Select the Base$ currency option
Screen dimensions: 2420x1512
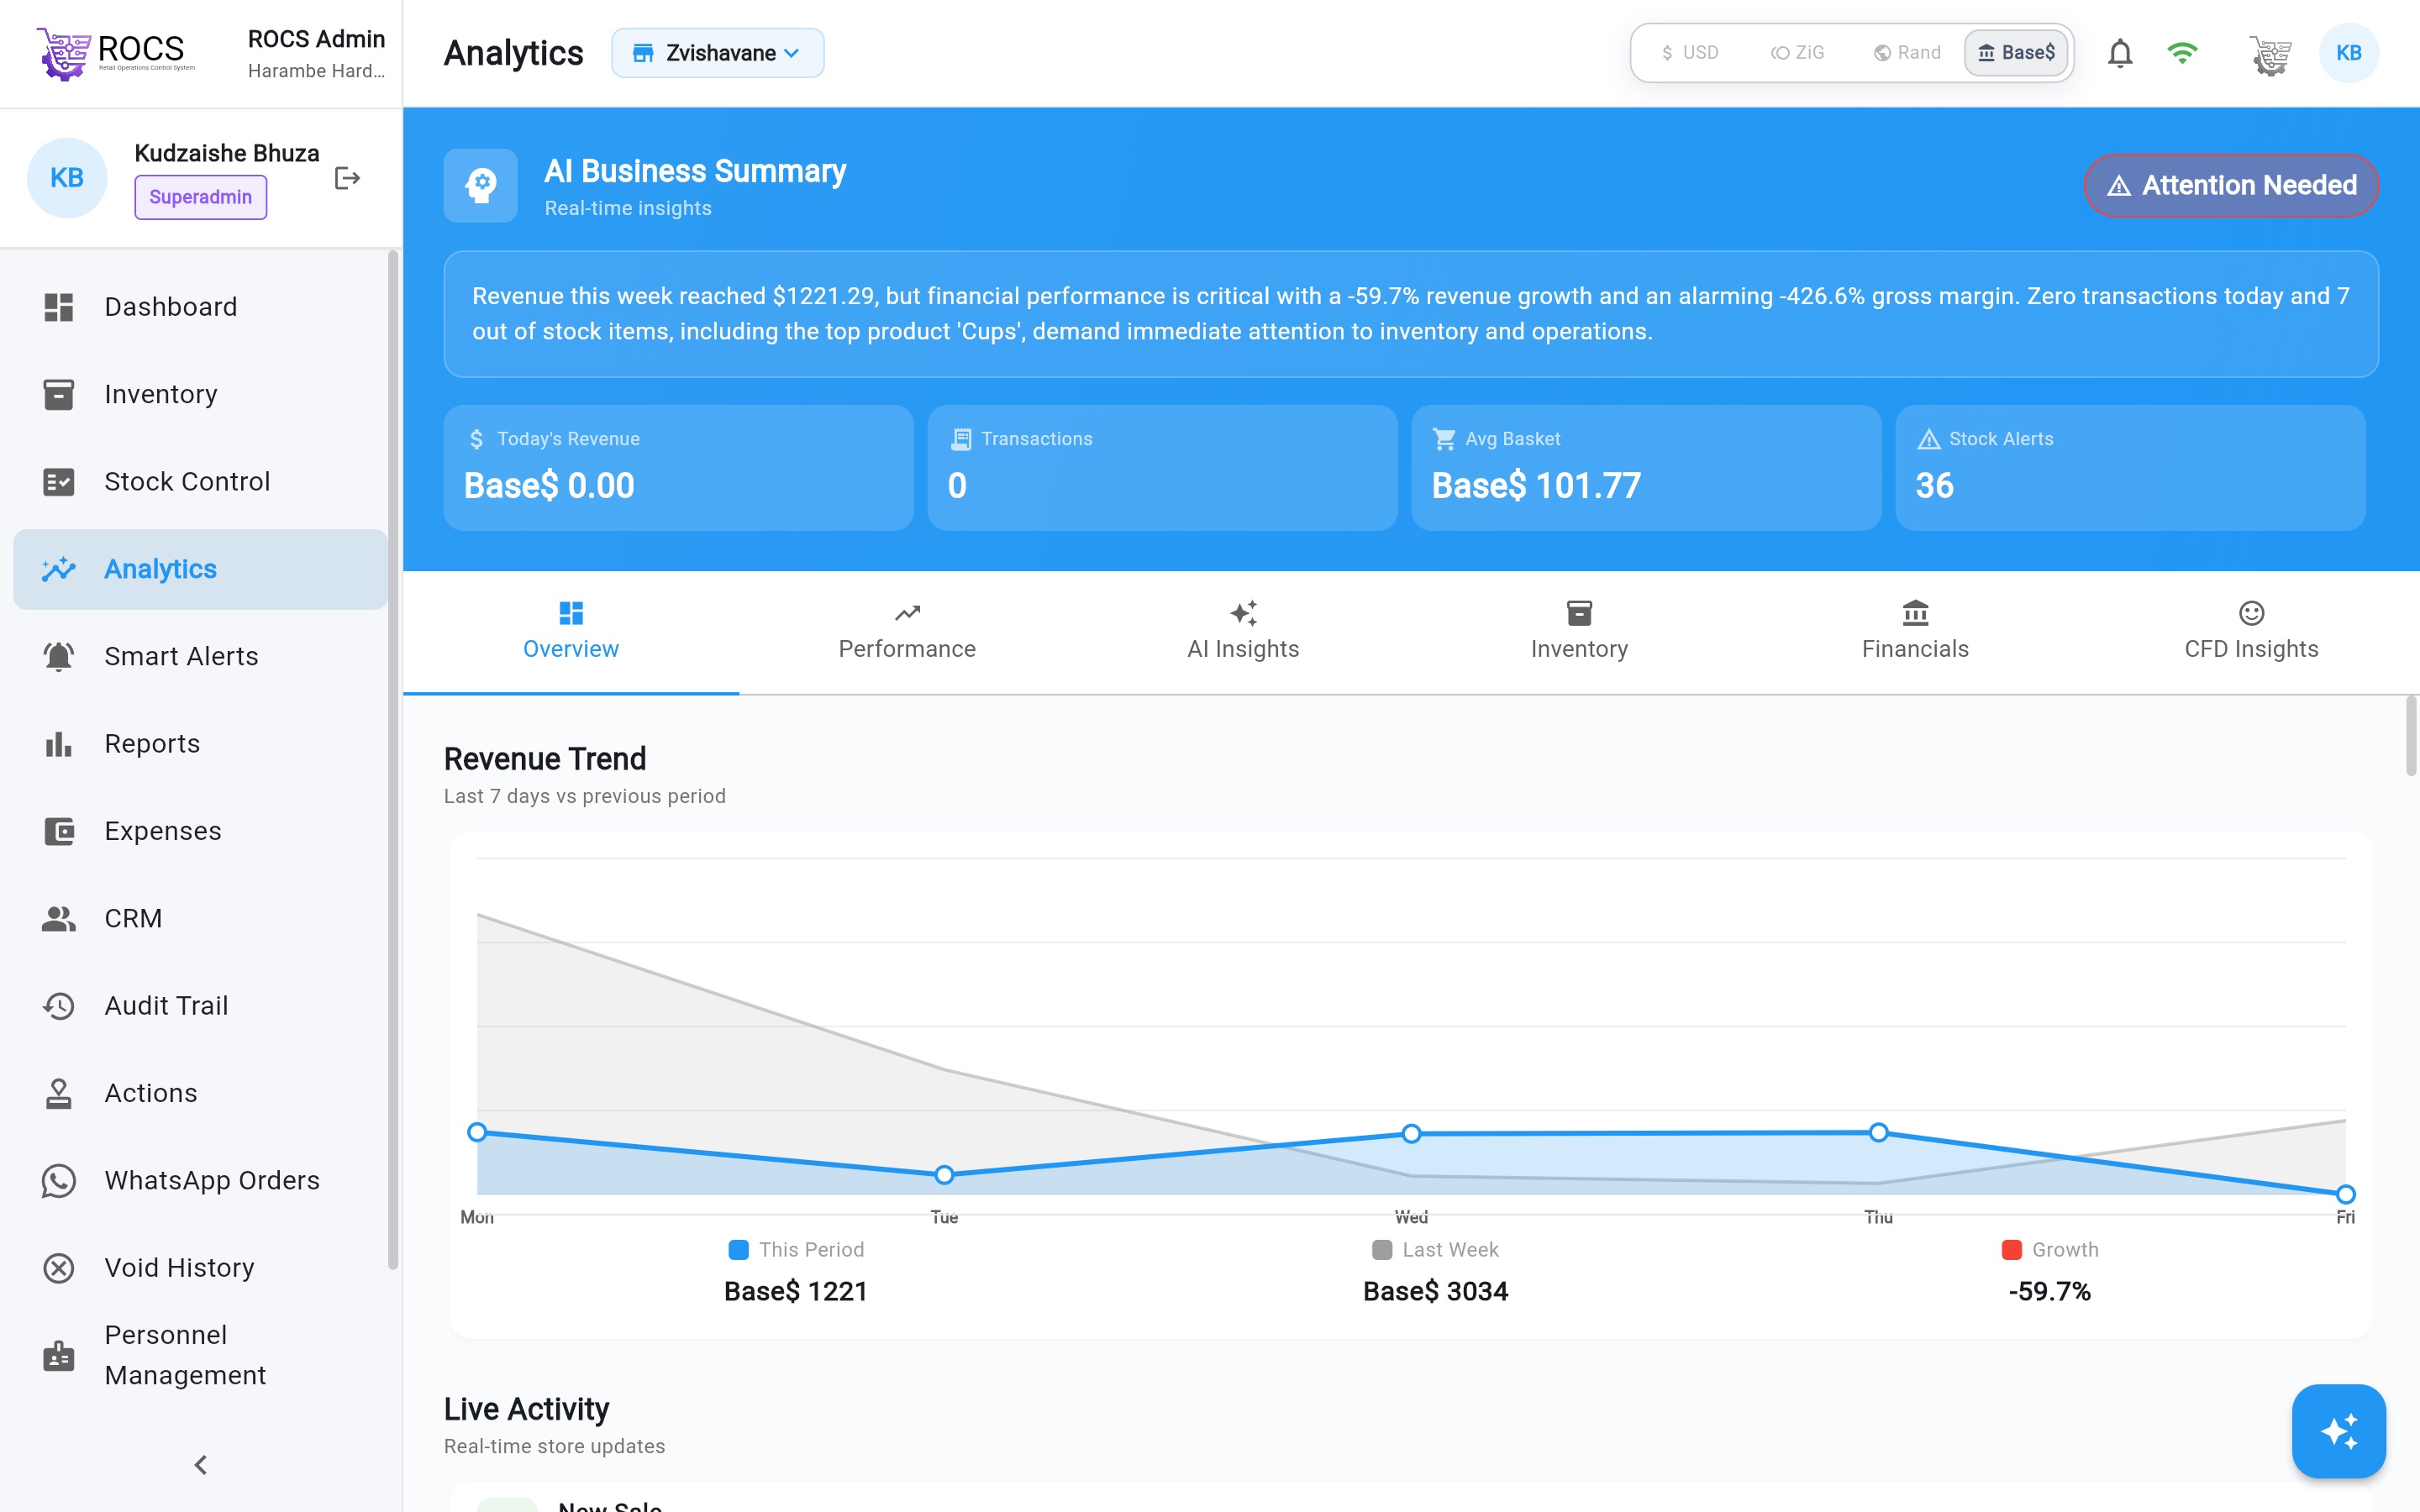[x=2016, y=53]
